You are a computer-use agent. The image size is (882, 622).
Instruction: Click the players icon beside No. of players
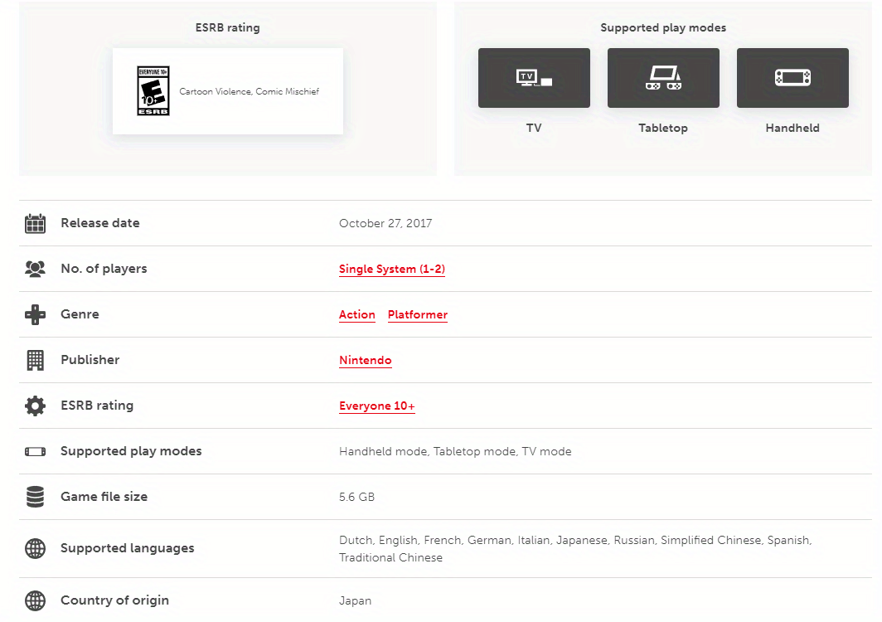[35, 269]
